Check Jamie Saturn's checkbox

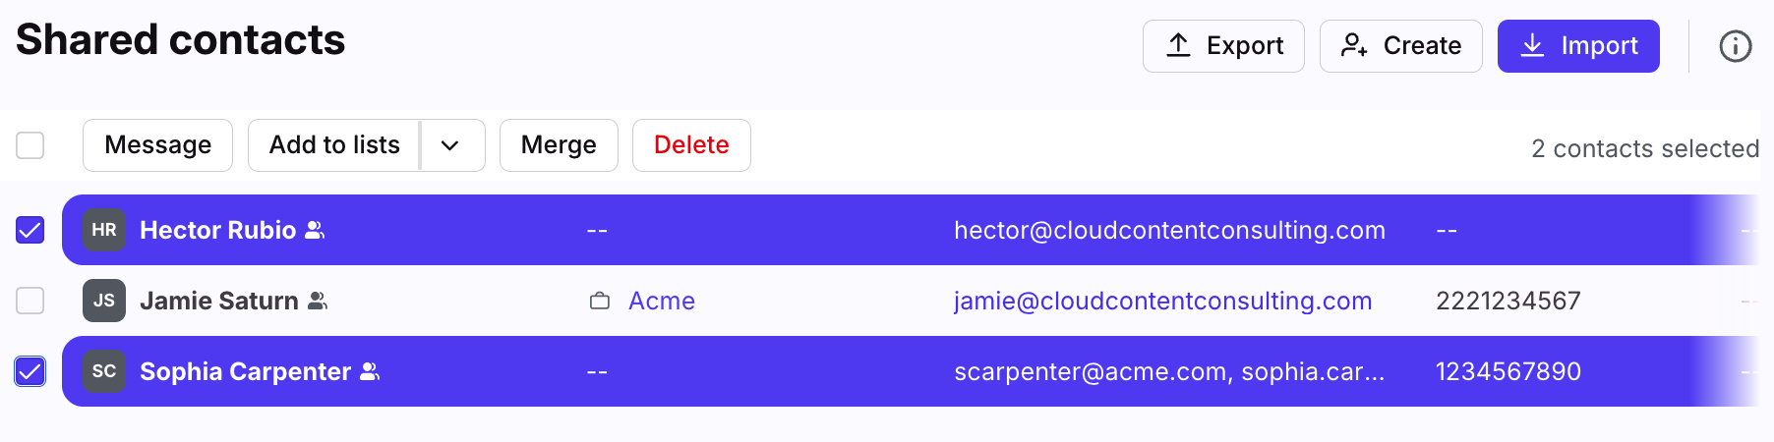pyautogui.click(x=30, y=301)
